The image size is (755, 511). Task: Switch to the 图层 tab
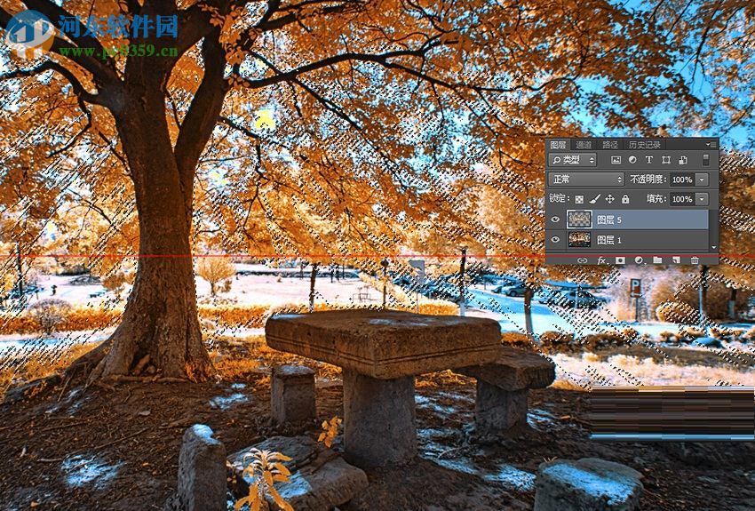click(x=558, y=145)
